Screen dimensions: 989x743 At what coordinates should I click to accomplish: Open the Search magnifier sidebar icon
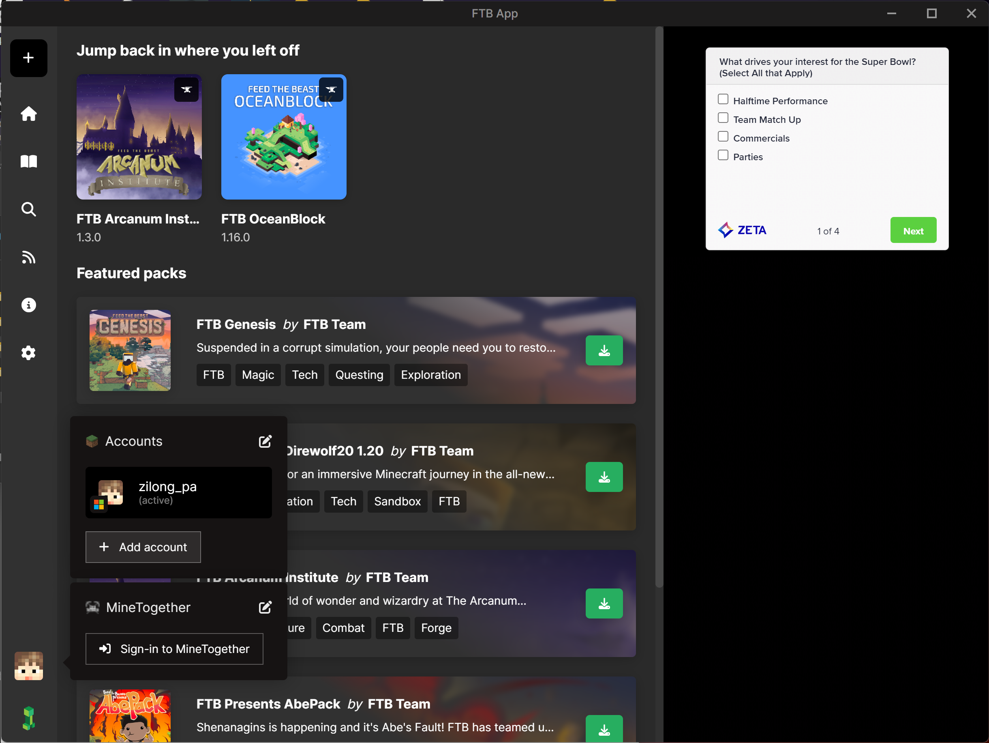(29, 209)
